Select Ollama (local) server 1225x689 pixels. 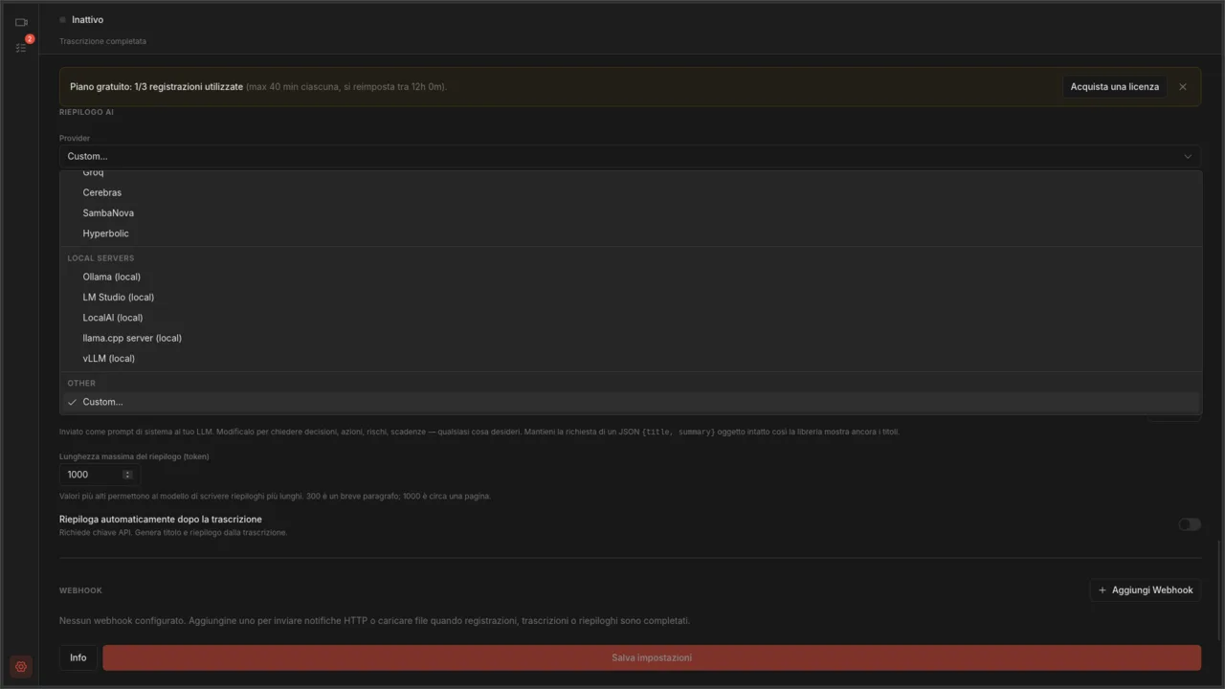coord(631,277)
